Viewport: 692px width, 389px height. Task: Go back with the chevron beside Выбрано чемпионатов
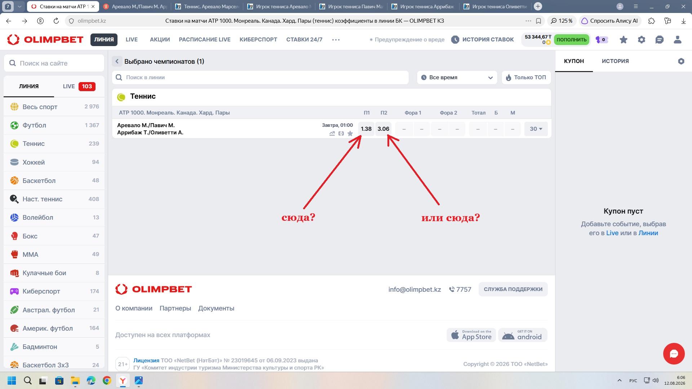coord(117,61)
